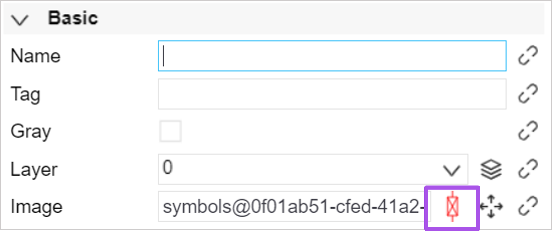Focus the Name text field
The width and height of the screenshot is (552, 231).
(332, 56)
